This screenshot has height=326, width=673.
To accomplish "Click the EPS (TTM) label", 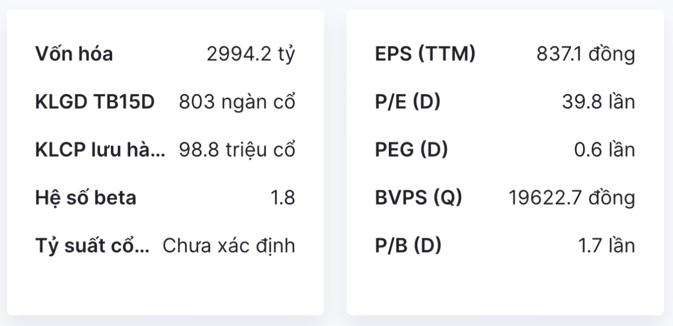I will (x=425, y=54).
